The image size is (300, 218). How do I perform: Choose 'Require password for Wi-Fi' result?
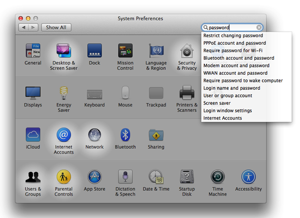coord(246,51)
